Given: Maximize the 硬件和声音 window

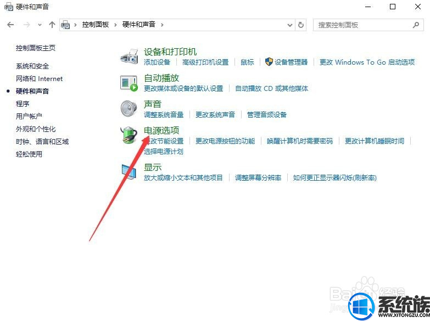Looking at the screenshot, I should (x=393, y=7).
